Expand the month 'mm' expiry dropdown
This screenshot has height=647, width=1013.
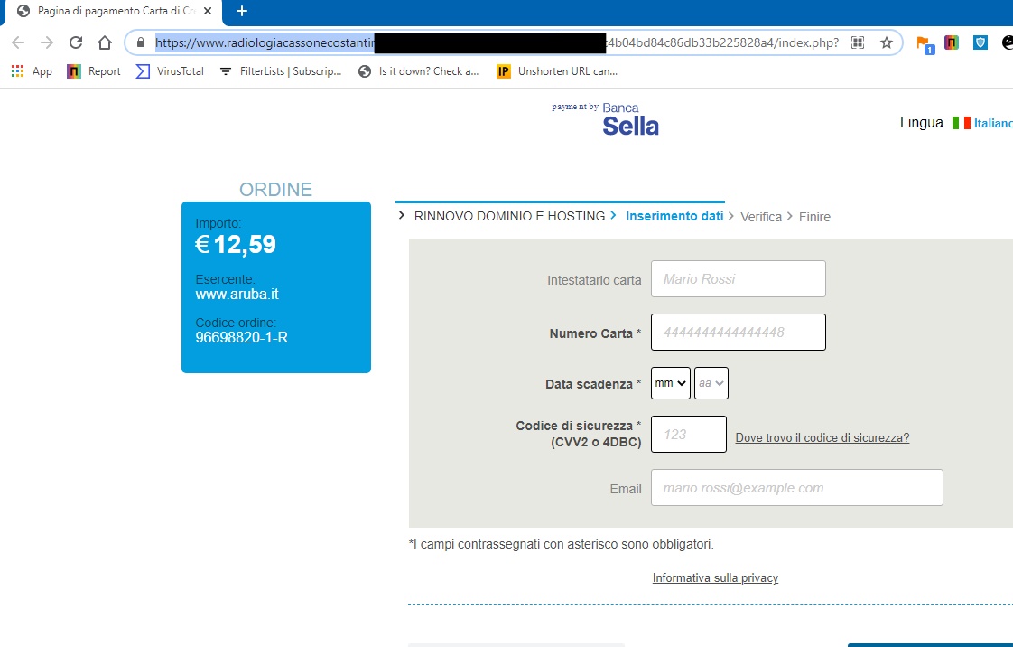click(x=671, y=383)
